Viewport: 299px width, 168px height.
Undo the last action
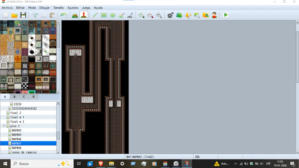(x=63, y=15)
